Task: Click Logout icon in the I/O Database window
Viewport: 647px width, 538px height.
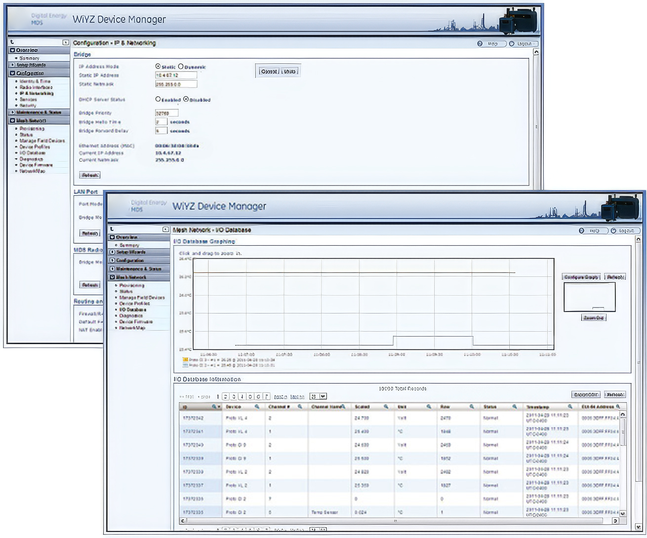Action: (613, 230)
